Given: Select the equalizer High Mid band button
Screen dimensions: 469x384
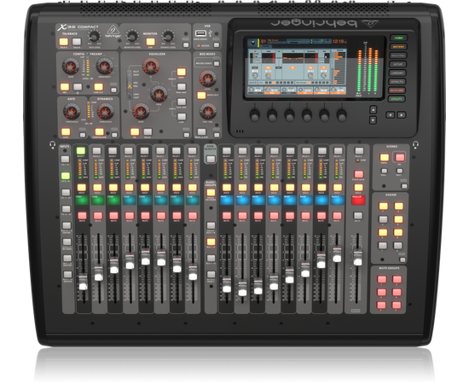Looking at the screenshot, I should 182,87.
